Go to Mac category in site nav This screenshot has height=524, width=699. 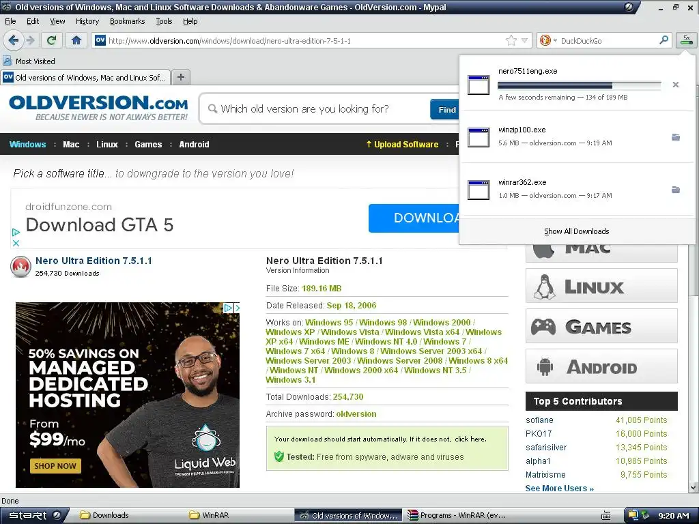71,145
